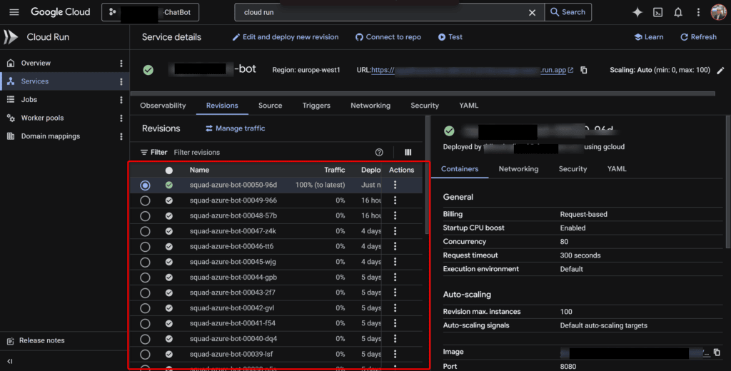Switch to the Source tab
This screenshot has height=371, width=731.
click(271, 106)
